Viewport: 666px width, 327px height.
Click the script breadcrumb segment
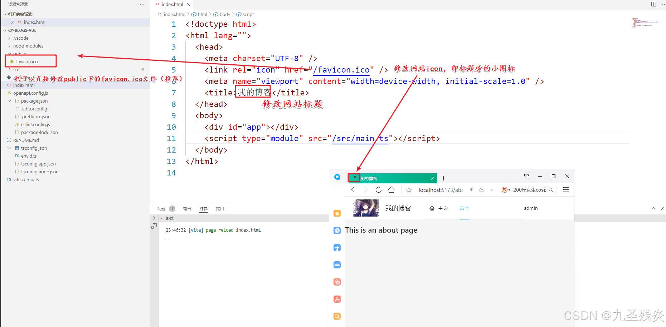(x=248, y=14)
